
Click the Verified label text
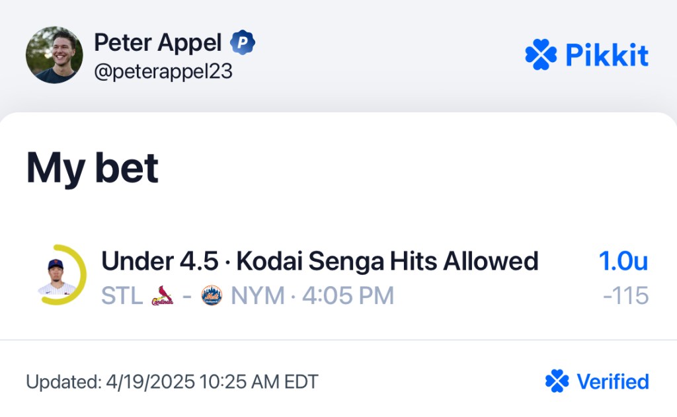pyautogui.click(x=613, y=381)
